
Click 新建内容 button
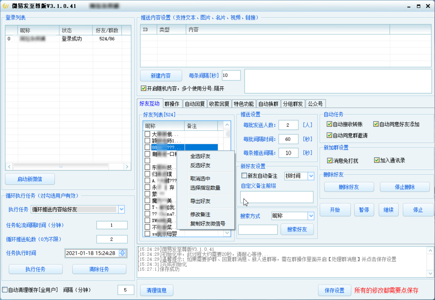pyautogui.click(x=161, y=76)
